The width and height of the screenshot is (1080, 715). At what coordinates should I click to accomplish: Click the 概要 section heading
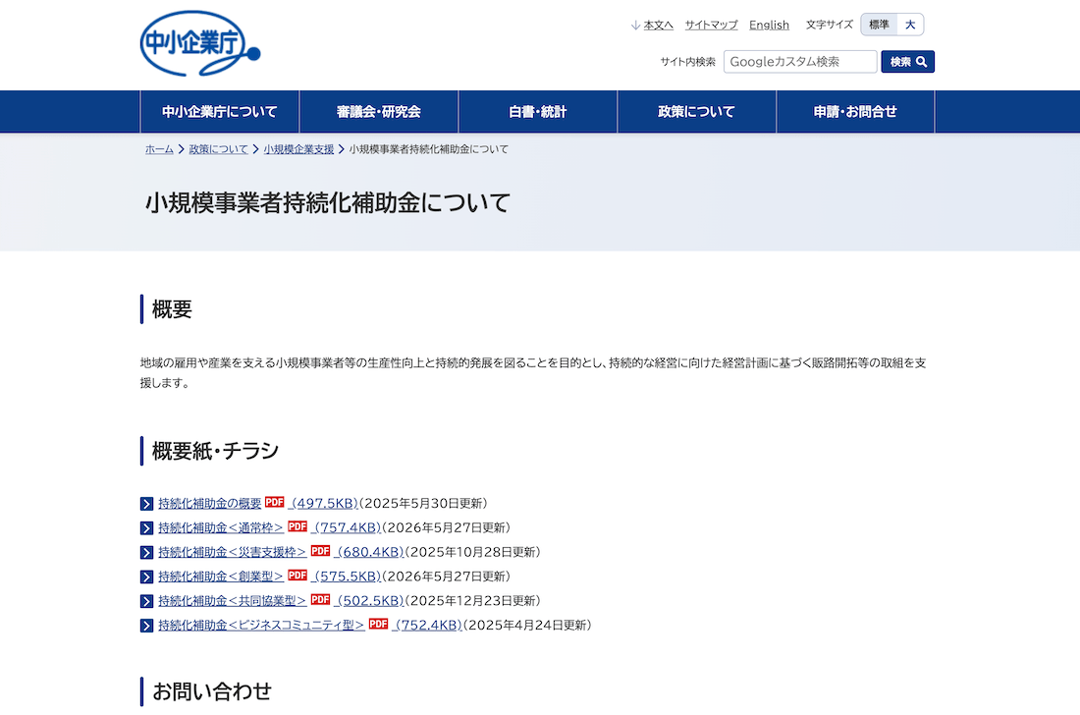(x=172, y=309)
